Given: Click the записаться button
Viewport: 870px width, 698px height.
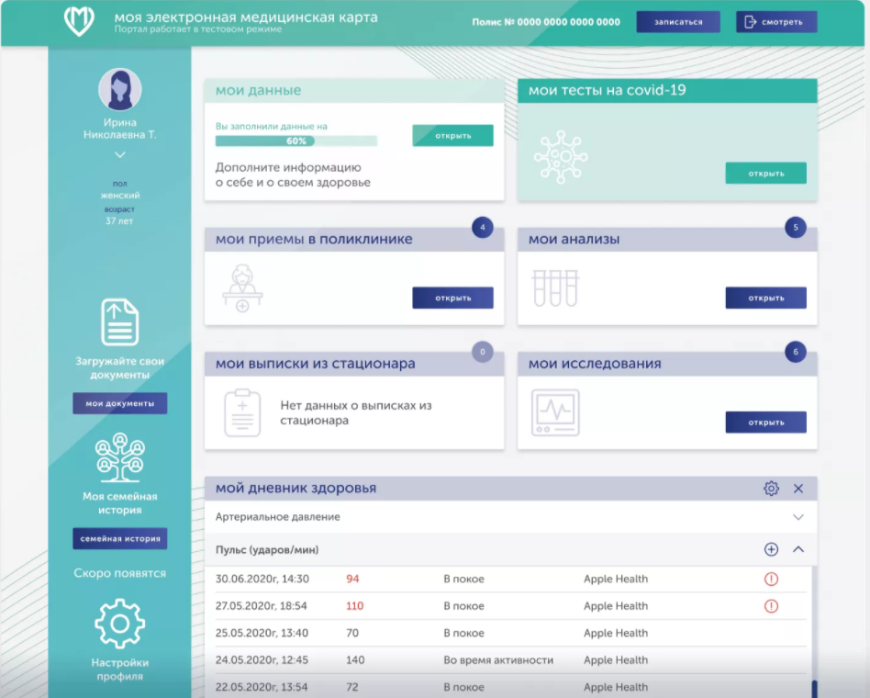Looking at the screenshot, I should click(x=678, y=22).
